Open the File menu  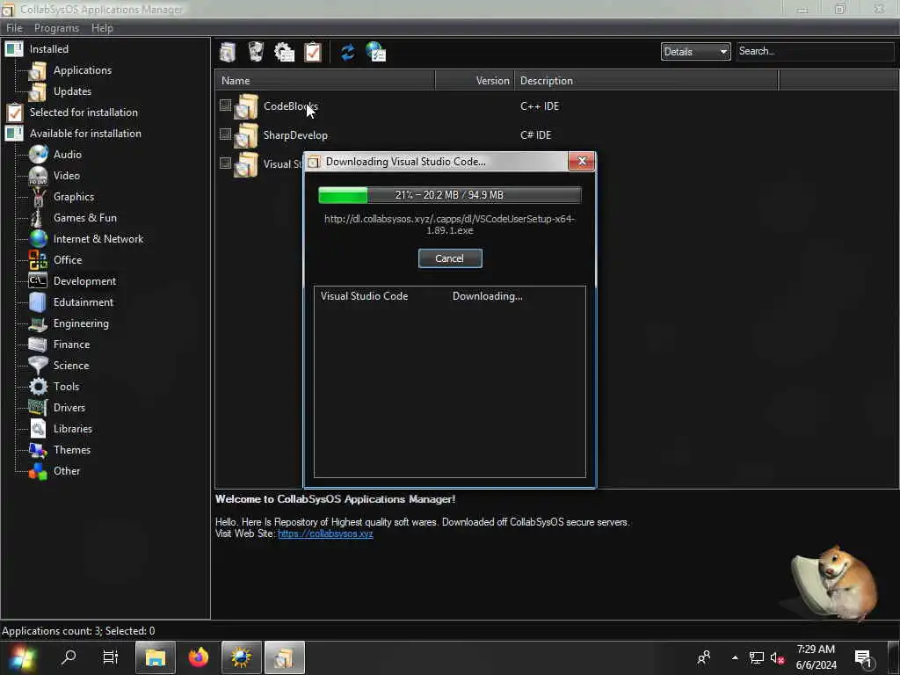point(14,28)
